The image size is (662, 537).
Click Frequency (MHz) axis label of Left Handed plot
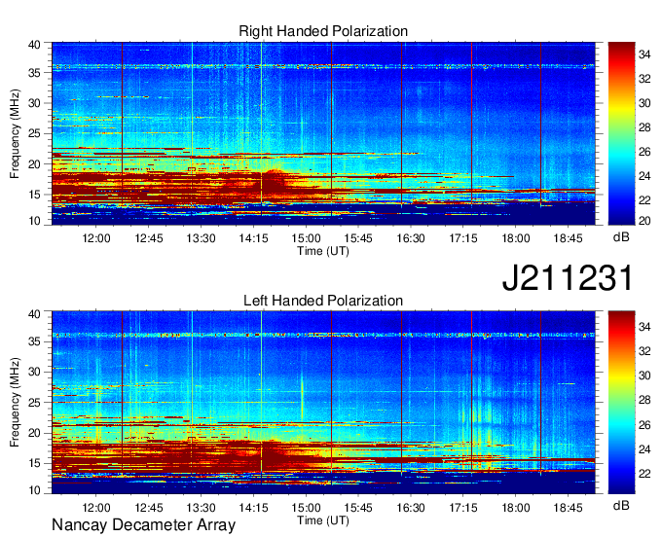point(15,403)
